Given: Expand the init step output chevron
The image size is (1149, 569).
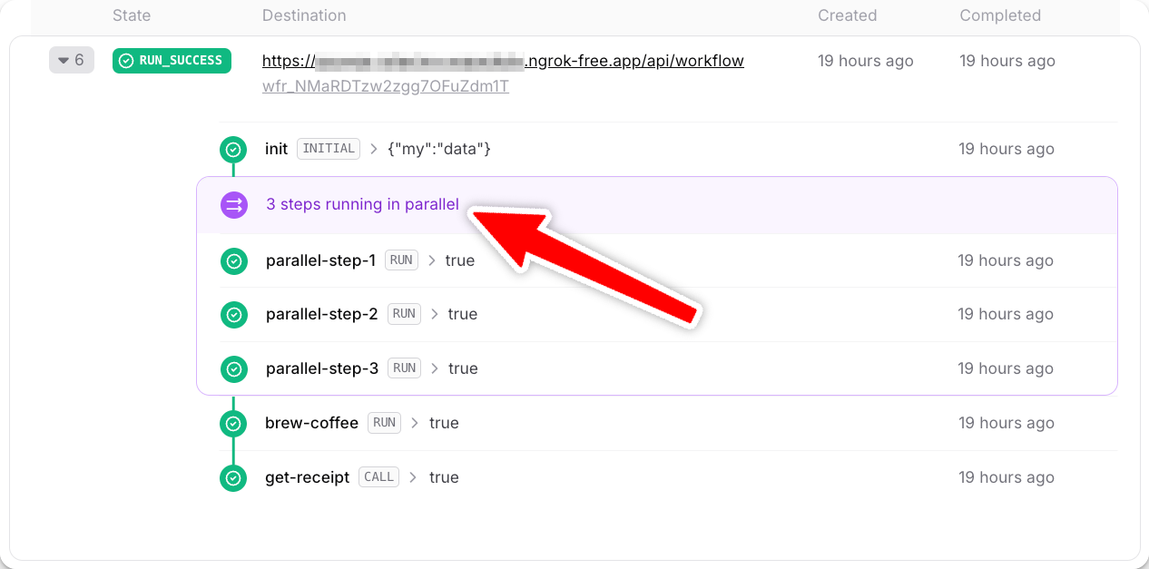Looking at the screenshot, I should [374, 149].
